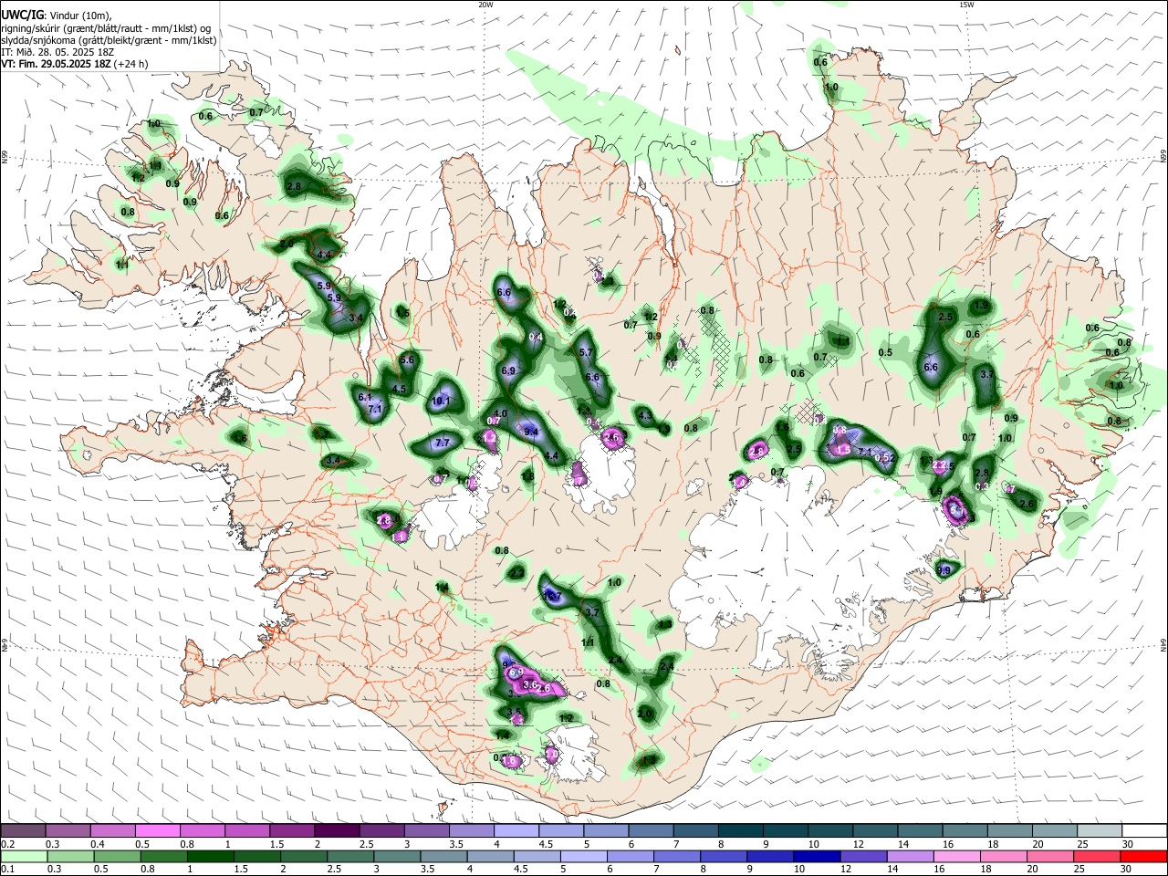Pick the muted plum swatch above the 0.2 label

point(23,830)
